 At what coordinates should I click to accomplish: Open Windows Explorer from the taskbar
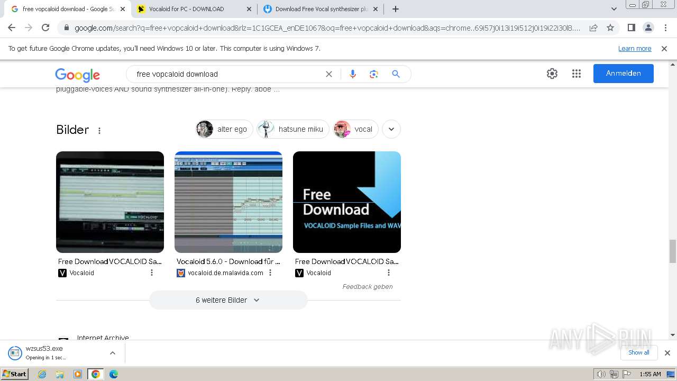point(60,374)
